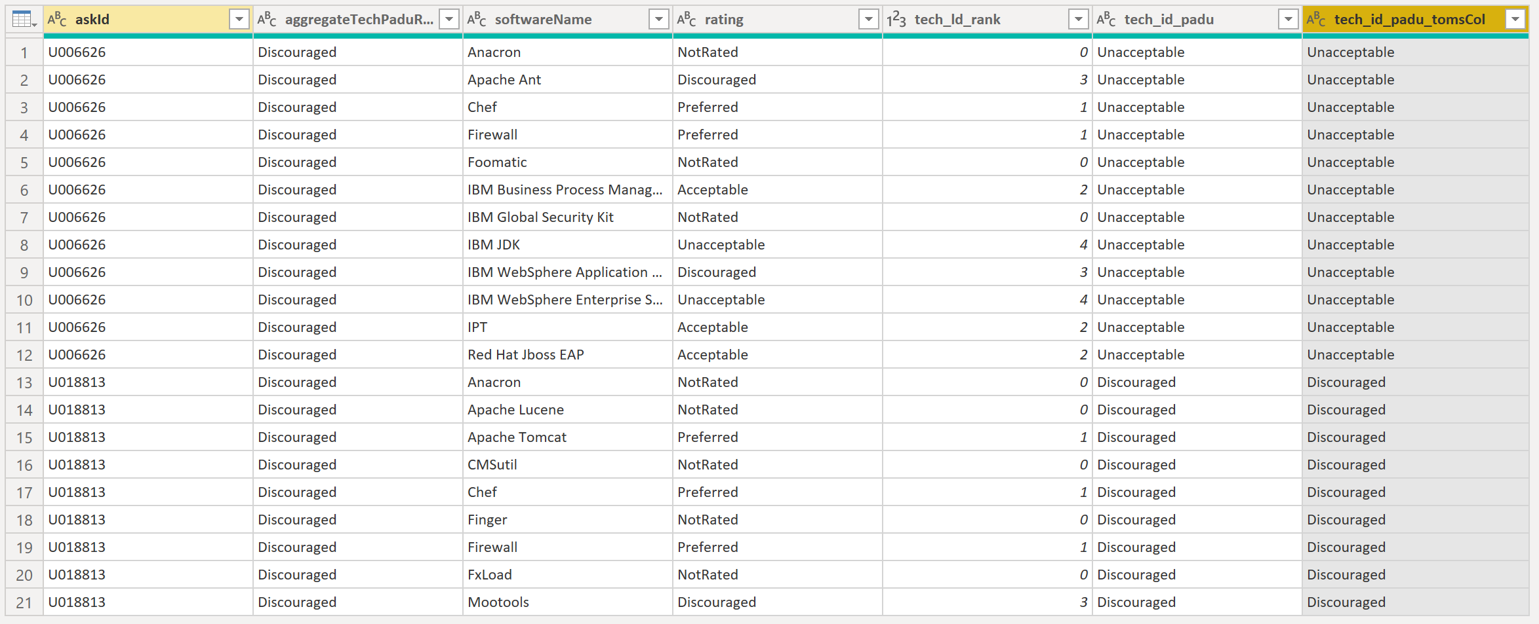Click the ABC type icon beside rating header

[687, 20]
